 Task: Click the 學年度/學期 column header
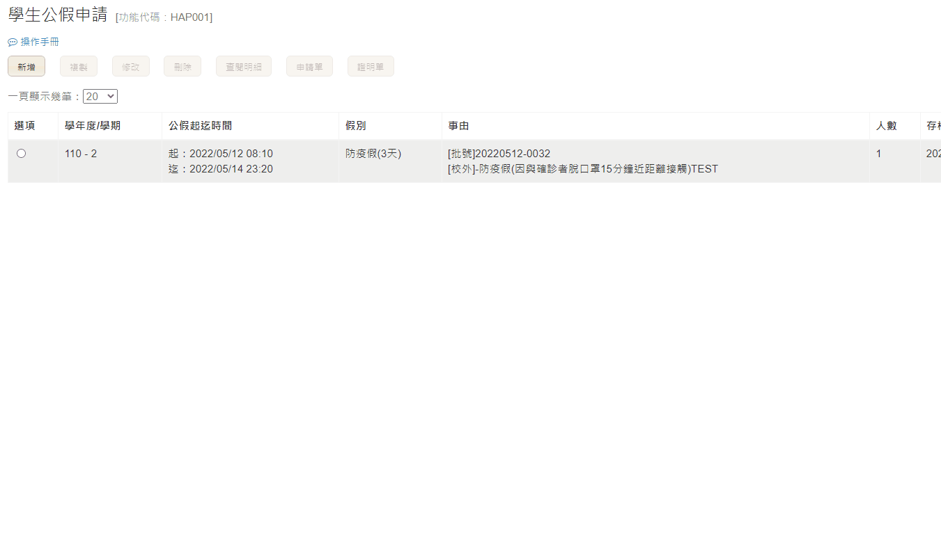coord(93,126)
